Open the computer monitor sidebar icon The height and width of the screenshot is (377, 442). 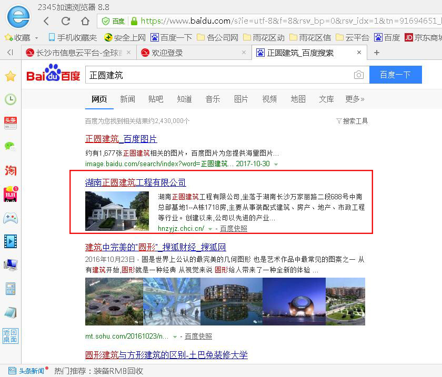[11, 264]
